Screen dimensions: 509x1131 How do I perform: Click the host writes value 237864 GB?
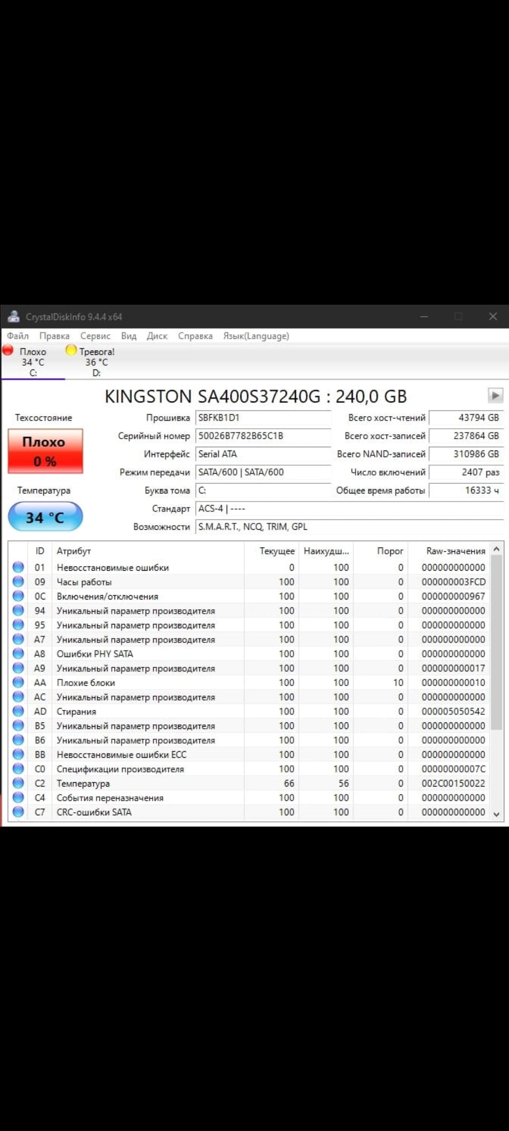(466, 436)
